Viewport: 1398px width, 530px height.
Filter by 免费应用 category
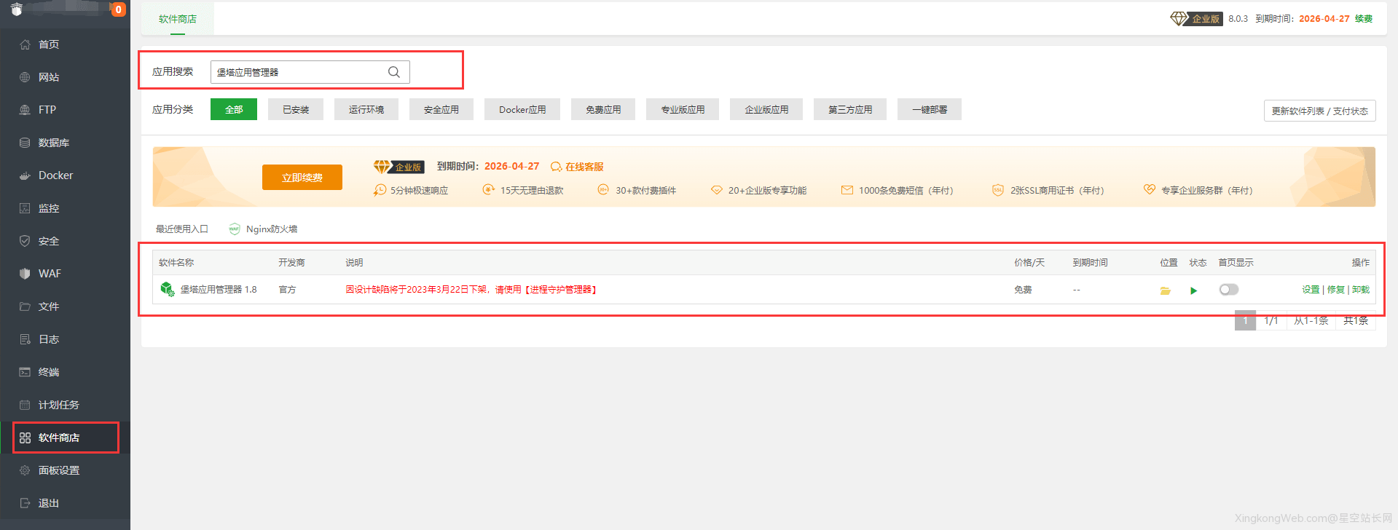(603, 109)
